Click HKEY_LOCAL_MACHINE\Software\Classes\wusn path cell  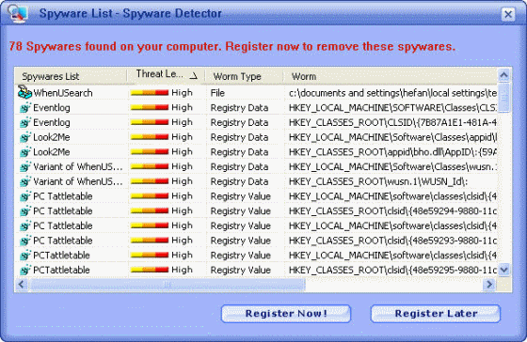click(392, 167)
